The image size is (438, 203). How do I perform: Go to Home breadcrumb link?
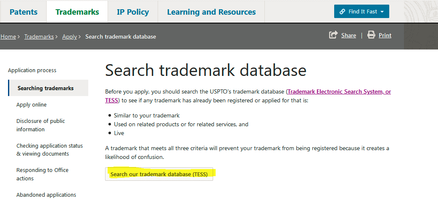point(8,36)
